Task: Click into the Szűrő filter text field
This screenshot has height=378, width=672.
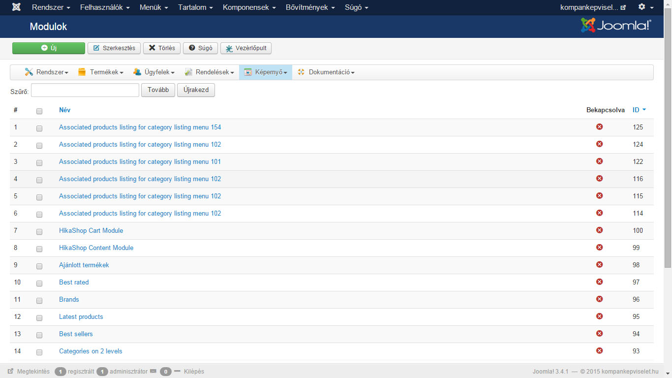Action: pyautogui.click(x=85, y=90)
